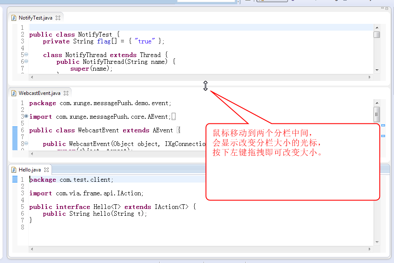Click 'public NotifyThread(String name)' constructor line
This screenshot has height=263, width=394.
(116, 62)
